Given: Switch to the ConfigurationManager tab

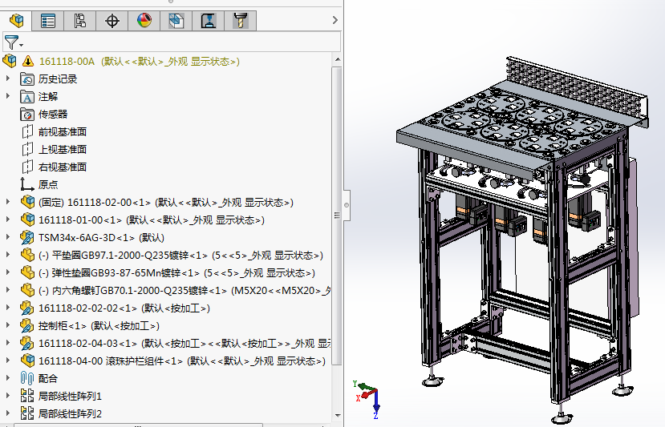Looking at the screenshot, I should coord(79,21).
